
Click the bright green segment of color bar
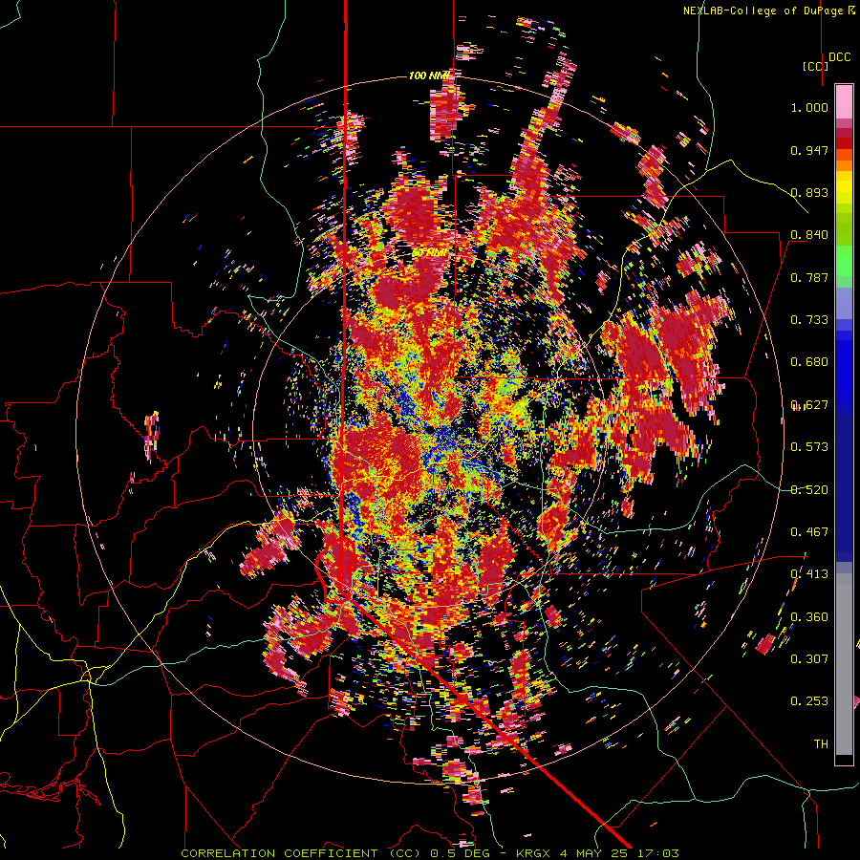click(844, 261)
